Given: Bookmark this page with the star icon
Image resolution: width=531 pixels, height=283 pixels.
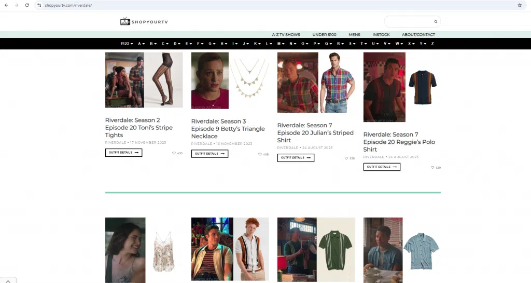Looking at the screenshot, I should [520, 5].
